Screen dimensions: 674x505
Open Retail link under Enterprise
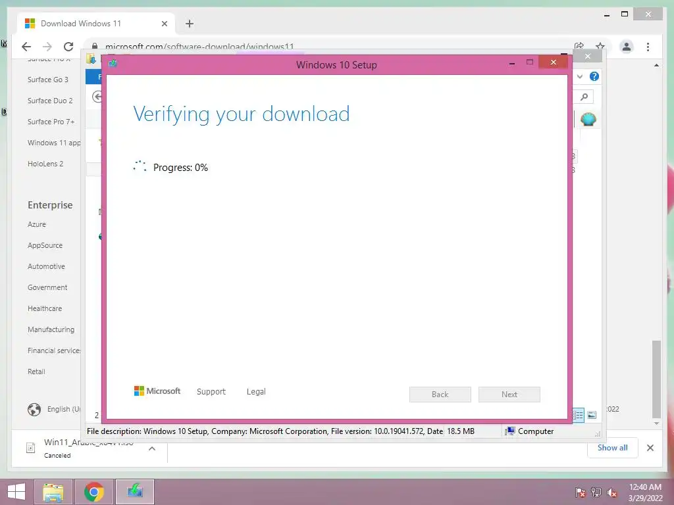click(x=36, y=372)
